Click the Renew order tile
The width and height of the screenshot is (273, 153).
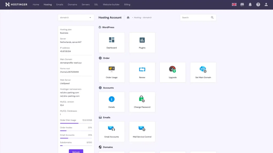(142, 72)
